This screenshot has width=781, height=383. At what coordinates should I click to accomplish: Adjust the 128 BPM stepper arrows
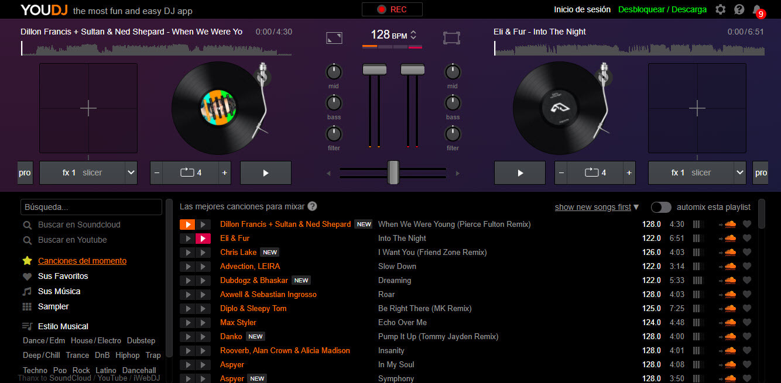[x=413, y=35]
